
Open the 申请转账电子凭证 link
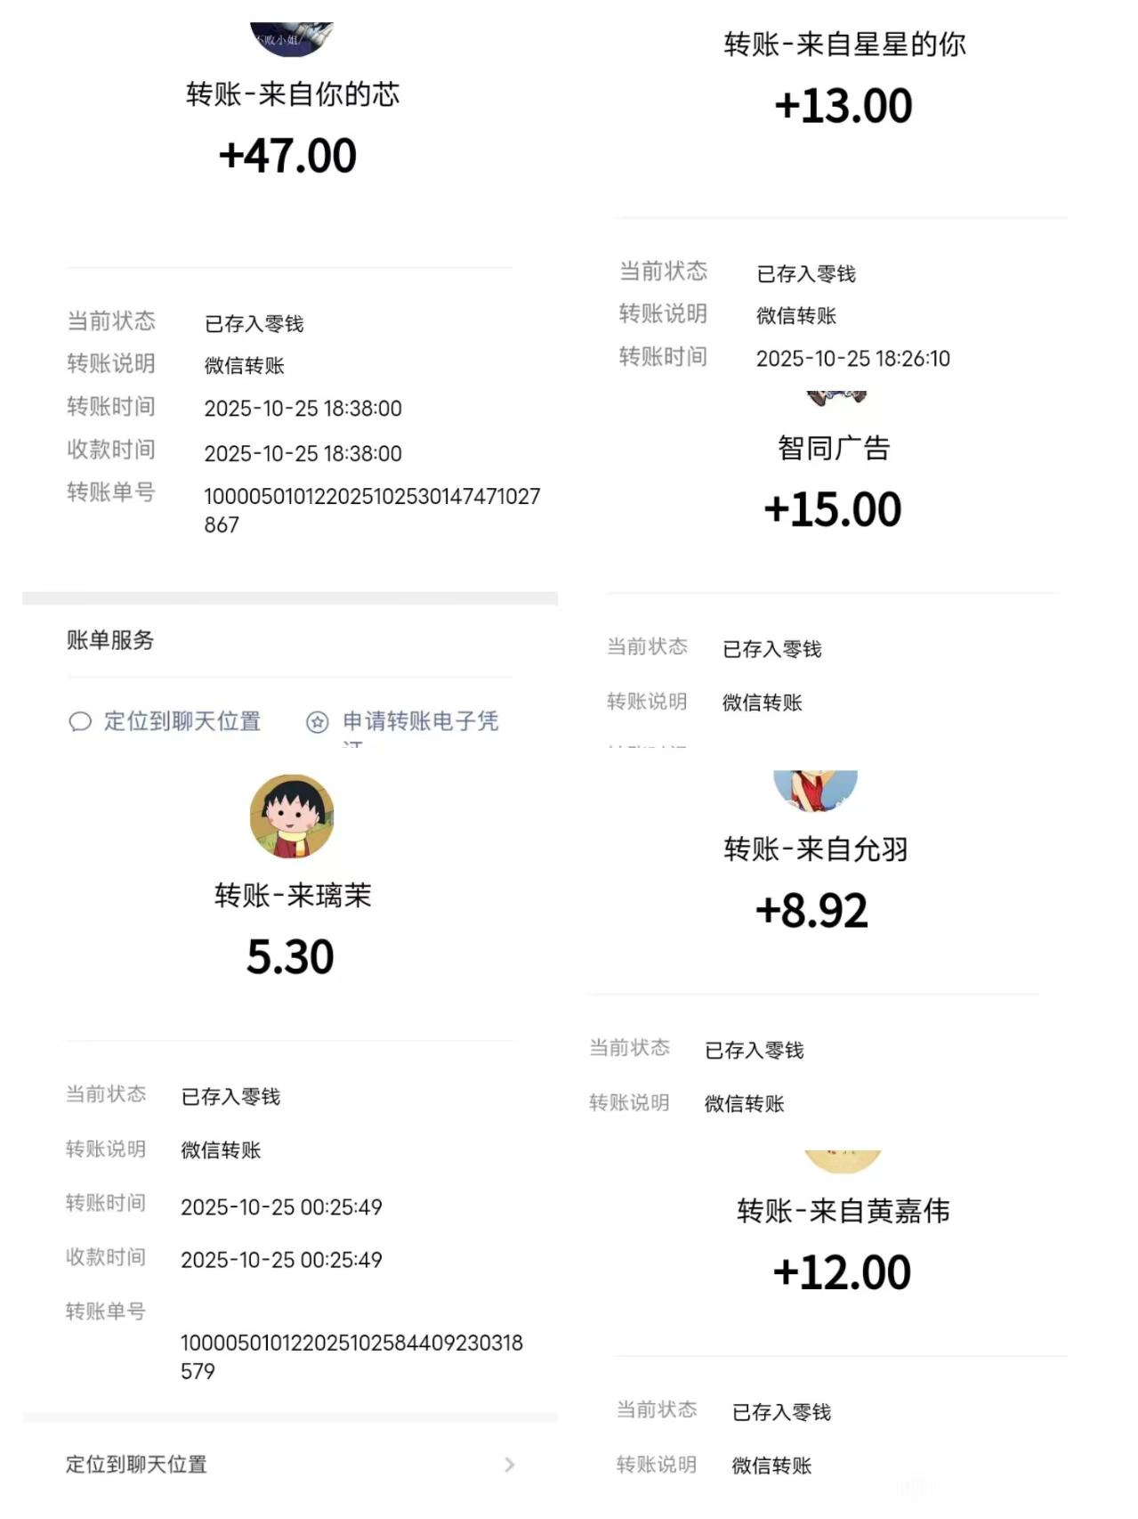tap(420, 721)
